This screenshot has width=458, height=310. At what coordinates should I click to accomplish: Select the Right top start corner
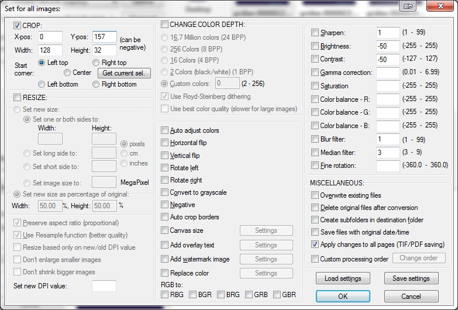point(97,63)
